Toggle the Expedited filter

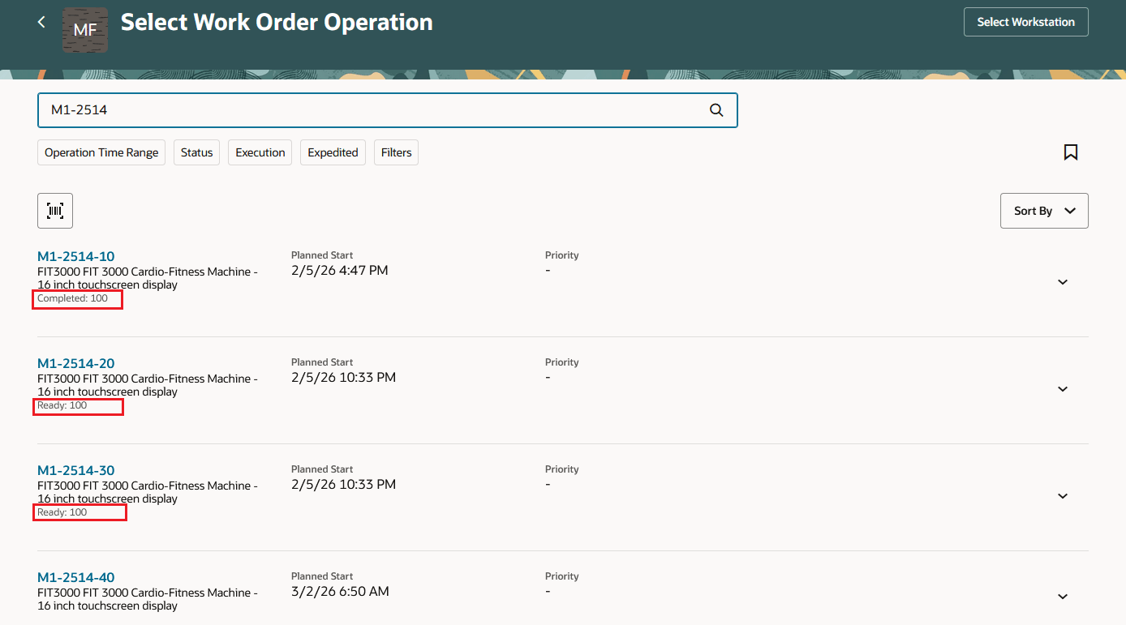(x=333, y=152)
